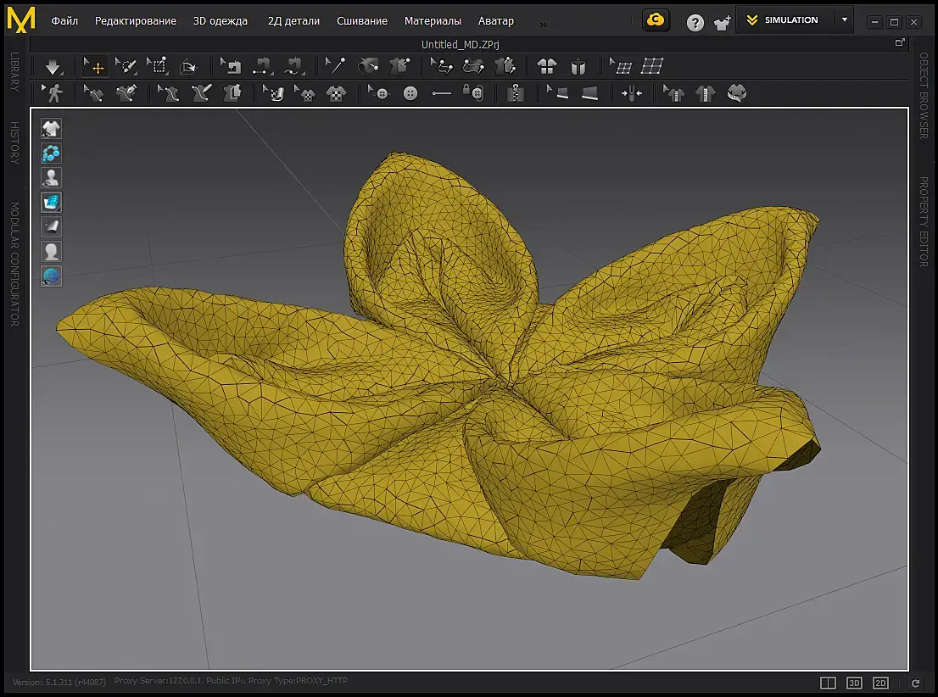Image resolution: width=938 pixels, height=697 pixels.
Task: Select the walking avatar motion tool
Action: [x=54, y=93]
